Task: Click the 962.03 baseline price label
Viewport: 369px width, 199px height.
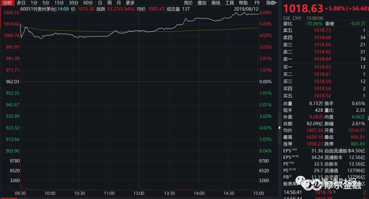Action: [x=13, y=81]
